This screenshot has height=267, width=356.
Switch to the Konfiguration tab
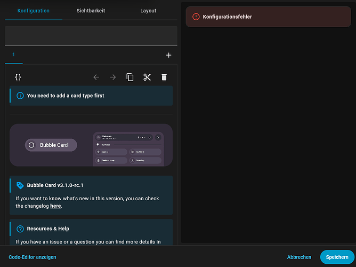[x=34, y=11]
